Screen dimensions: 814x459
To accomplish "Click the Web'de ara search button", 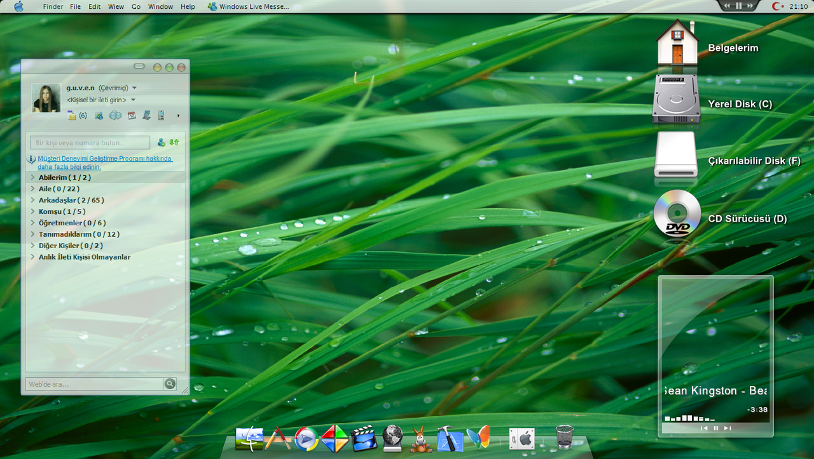I will pyautogui.click(x=170, y=383).
